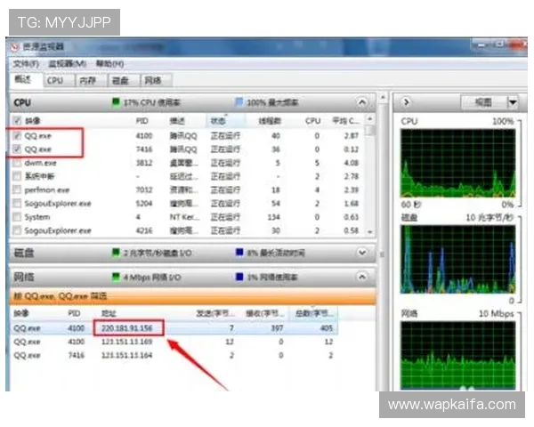The height and width of the screenshot is (427, 534).
Task: Click the CPU usage graph
Action: click(x=458, y=163)
